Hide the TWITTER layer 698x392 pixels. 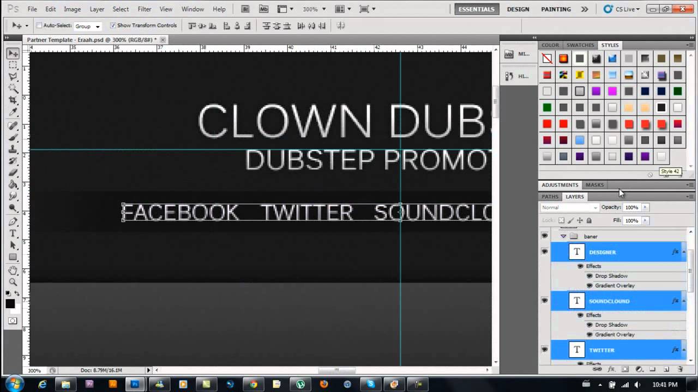[544, 350]
